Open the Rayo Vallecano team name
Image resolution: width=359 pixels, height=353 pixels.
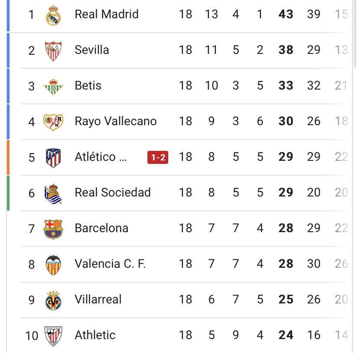coord(115,121)
